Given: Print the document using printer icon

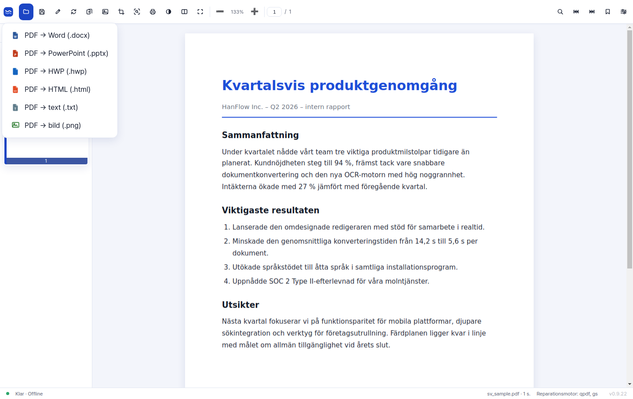Looking at the screenshot, I should [153, 12].
